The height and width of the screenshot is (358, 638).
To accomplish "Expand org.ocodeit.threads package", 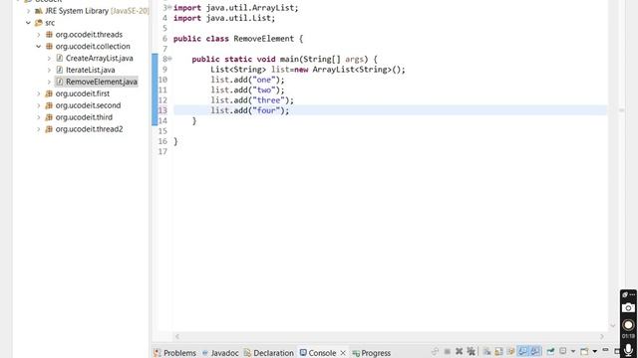I will pos(39,35).
